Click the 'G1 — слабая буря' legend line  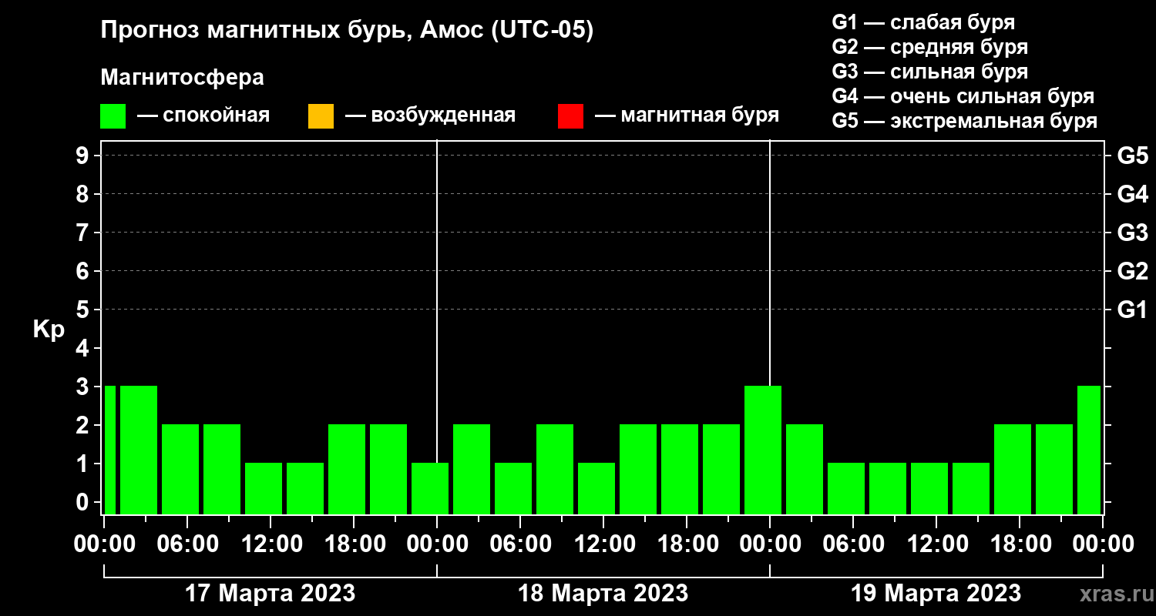pyautogui.click(x=923, y=22)
